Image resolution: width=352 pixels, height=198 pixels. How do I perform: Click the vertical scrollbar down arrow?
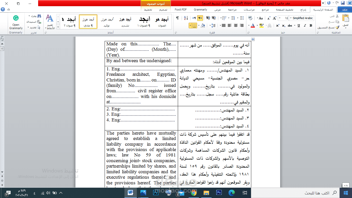coord(2,172)
